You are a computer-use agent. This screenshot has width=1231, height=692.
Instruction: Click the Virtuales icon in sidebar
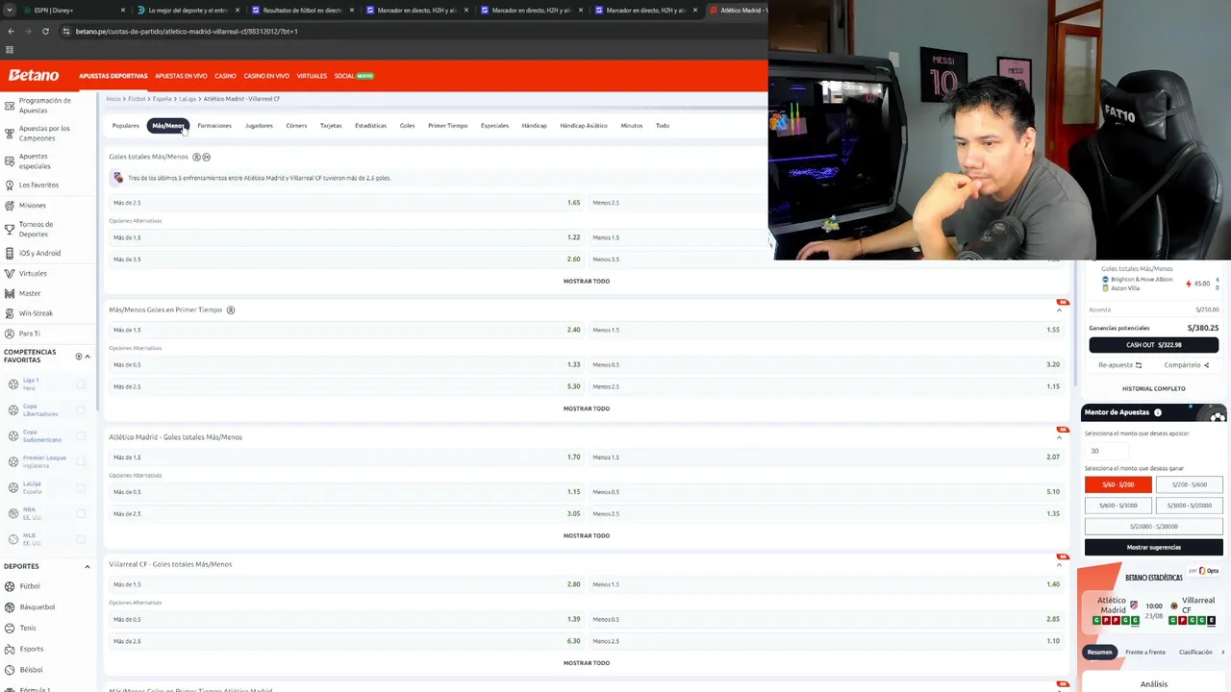[10, 273]
